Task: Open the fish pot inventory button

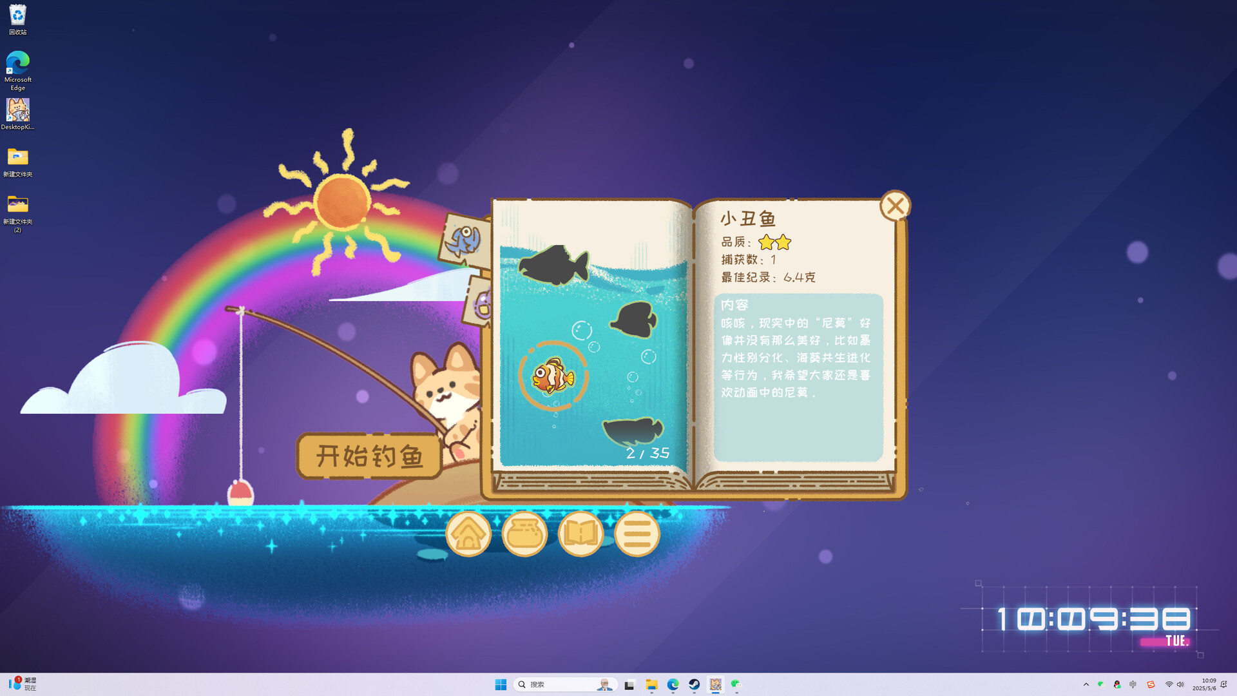Action: 524,534
